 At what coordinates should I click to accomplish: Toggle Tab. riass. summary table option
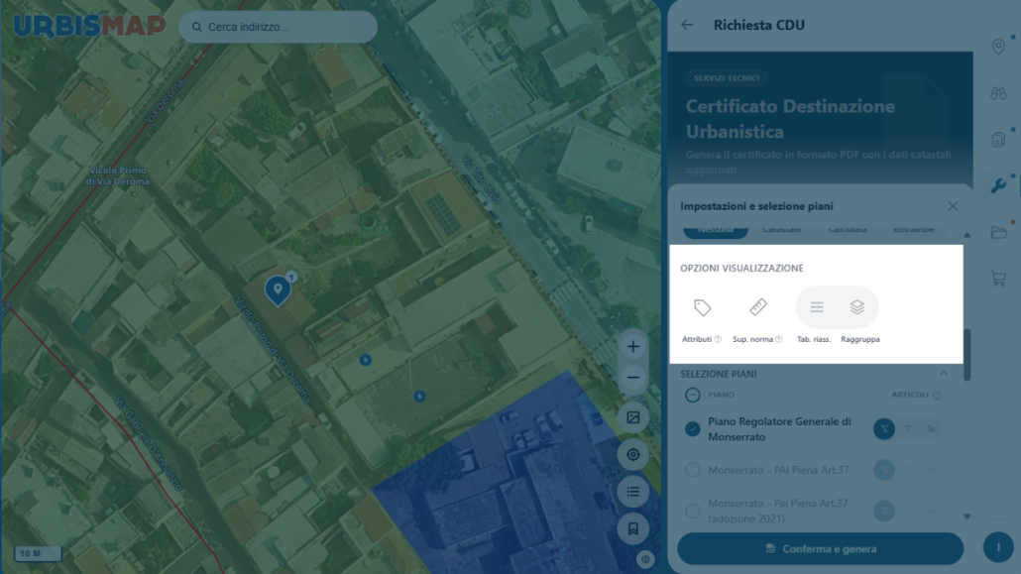817,307
